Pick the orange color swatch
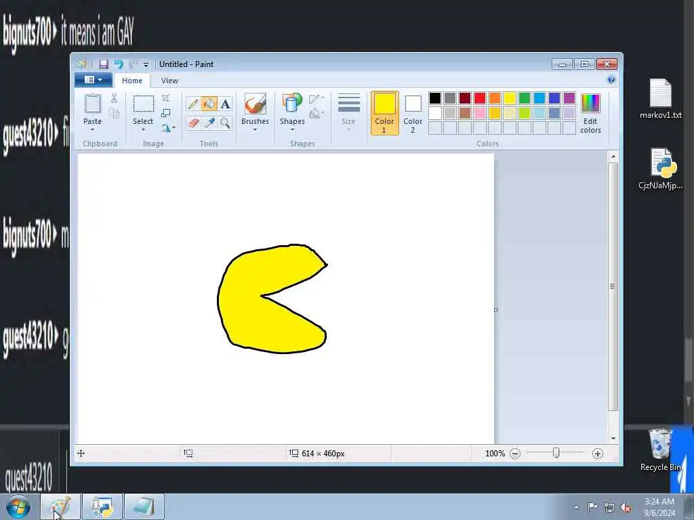Screen dimensions: 694x520 tap(495, 97)
